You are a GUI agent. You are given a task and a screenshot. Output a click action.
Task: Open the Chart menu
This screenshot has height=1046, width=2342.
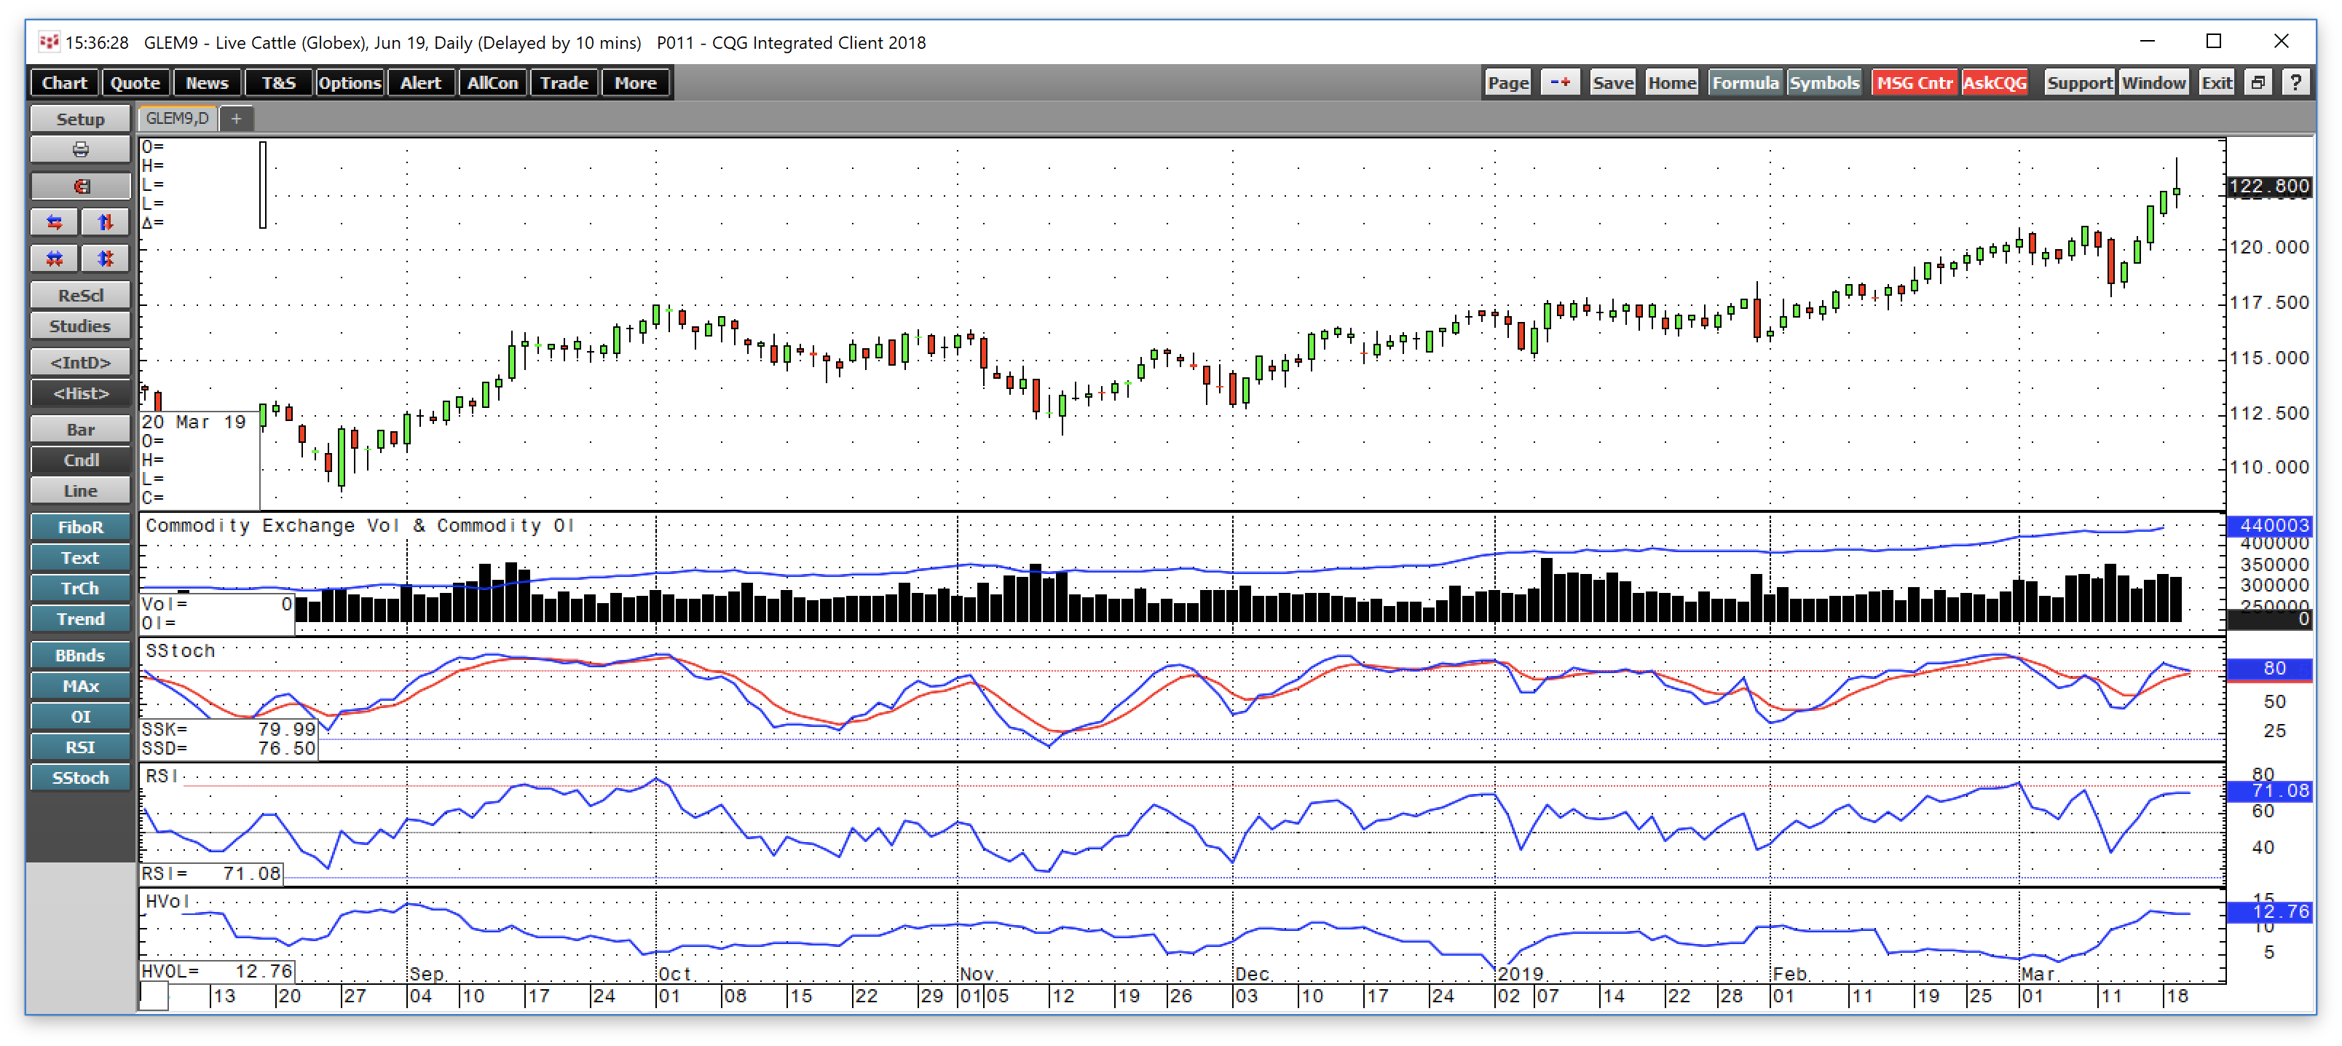click(x=65, y=83)
